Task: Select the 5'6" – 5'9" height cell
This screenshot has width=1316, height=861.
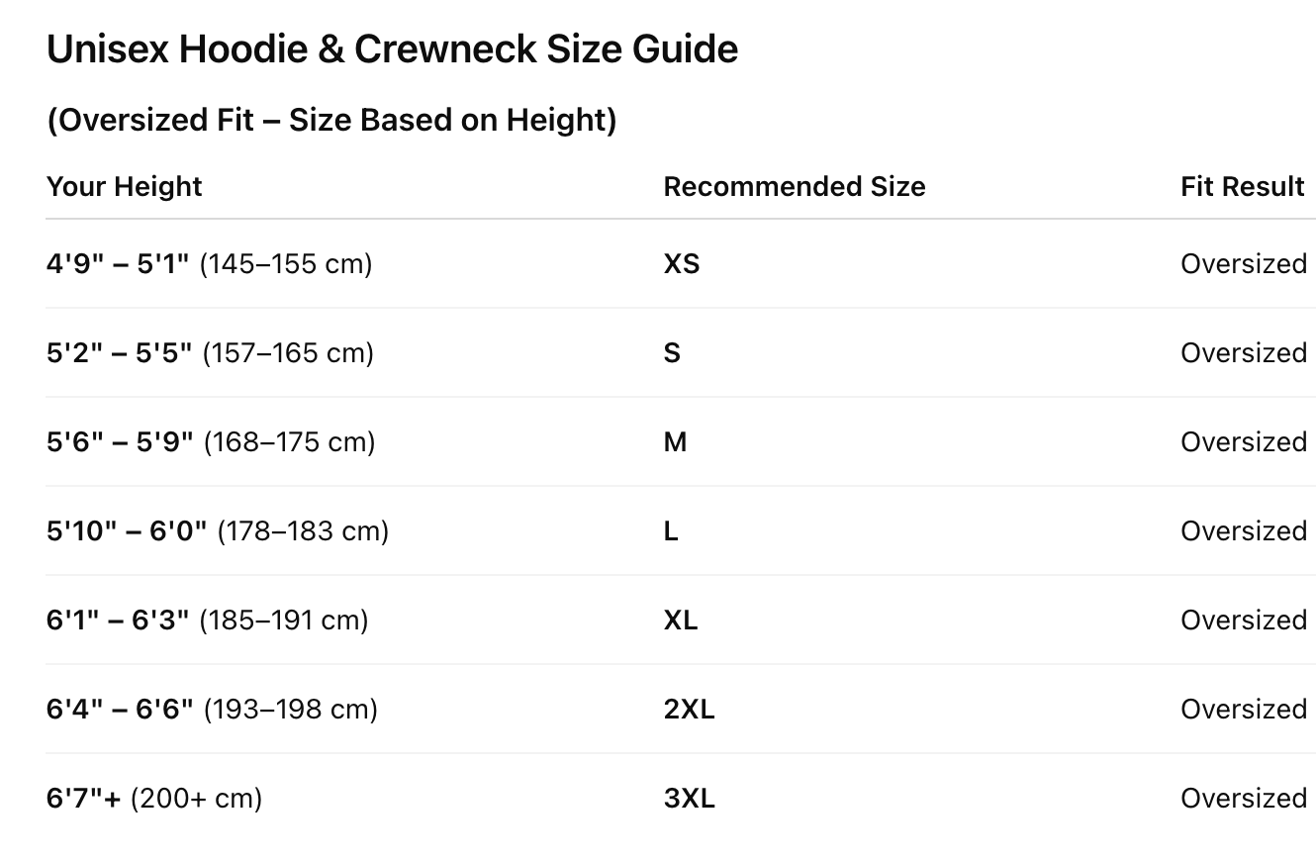Action: point(211,442)
